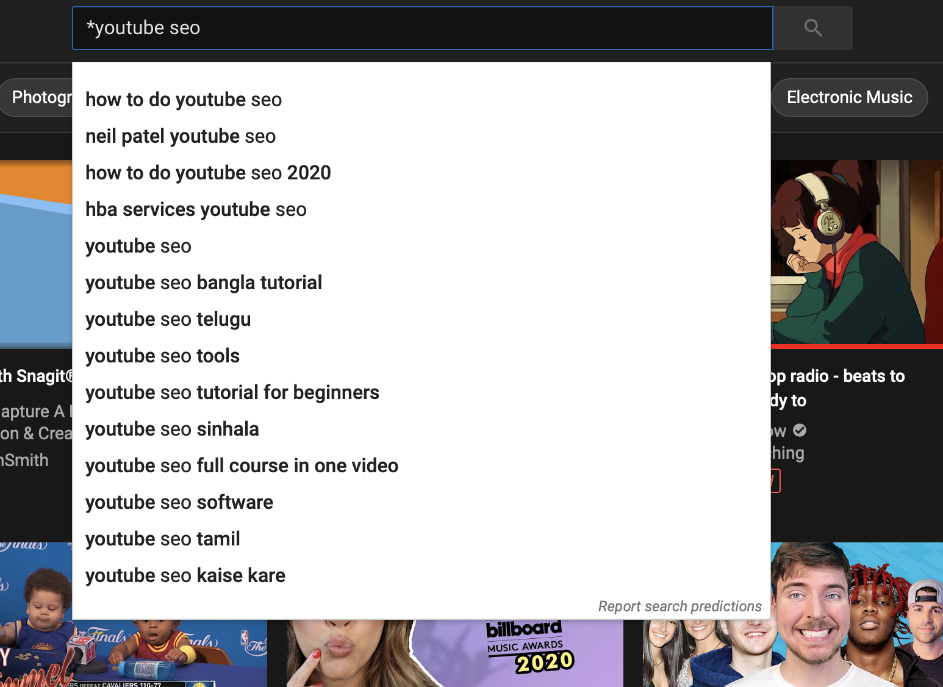Open the Snagit video title
The height and width of the screenshot is (687, 943).
37,376
